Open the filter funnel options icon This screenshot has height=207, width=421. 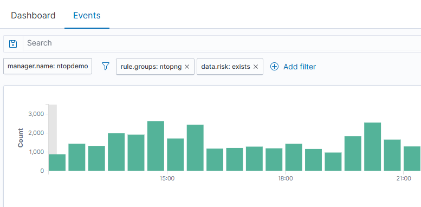point(106,66)
